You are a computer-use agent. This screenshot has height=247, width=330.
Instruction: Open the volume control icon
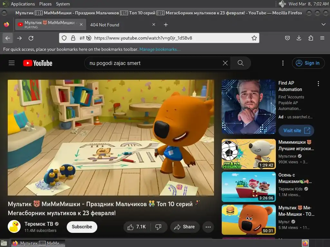[282, 4]
